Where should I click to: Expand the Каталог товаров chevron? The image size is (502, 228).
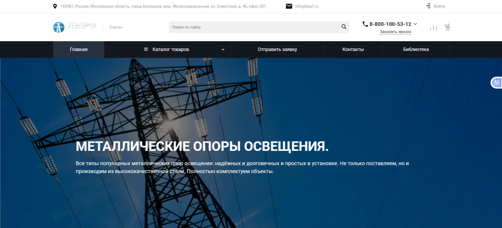coord(223,49)
